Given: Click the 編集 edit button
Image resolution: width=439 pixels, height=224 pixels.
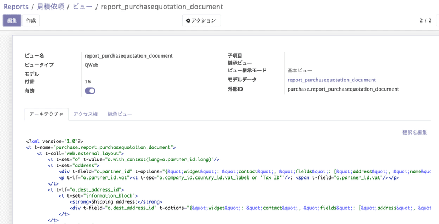Looking at the screenshot, I should (12, 20).
